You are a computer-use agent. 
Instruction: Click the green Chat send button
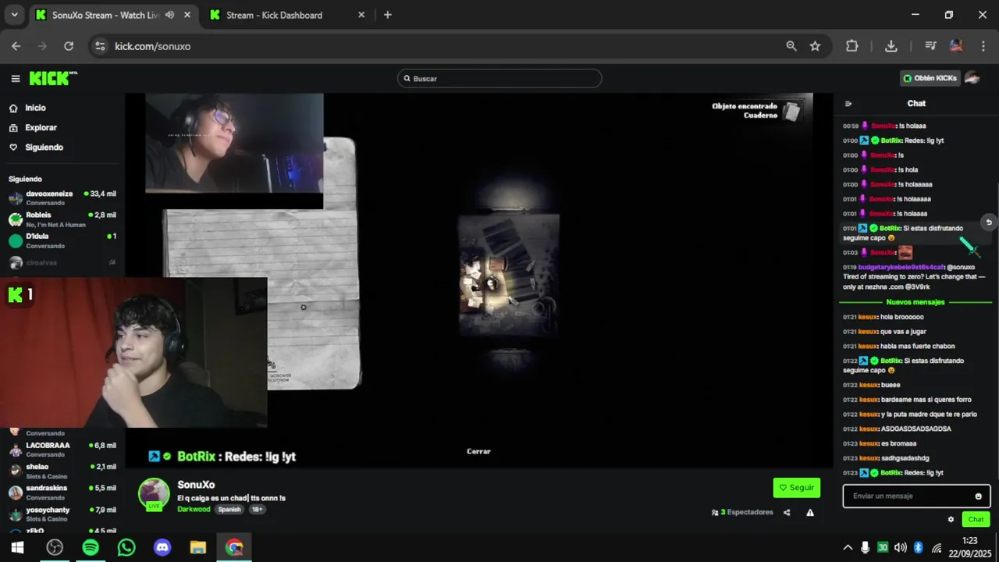click(976, 519)
